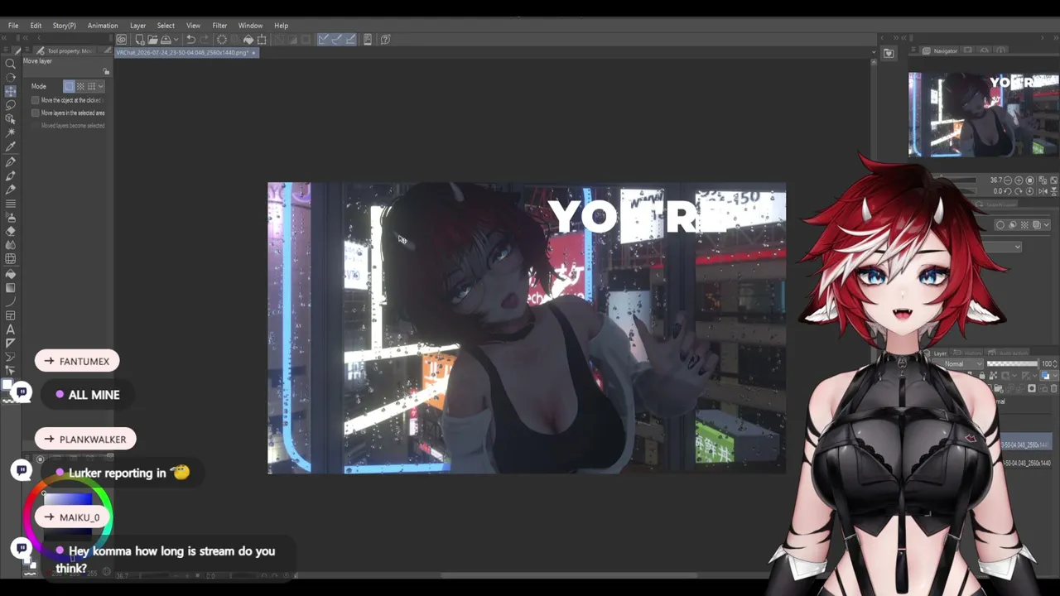Toggle snap to grid
This screenshot has width=1060, height=596.
coord(350,39)
